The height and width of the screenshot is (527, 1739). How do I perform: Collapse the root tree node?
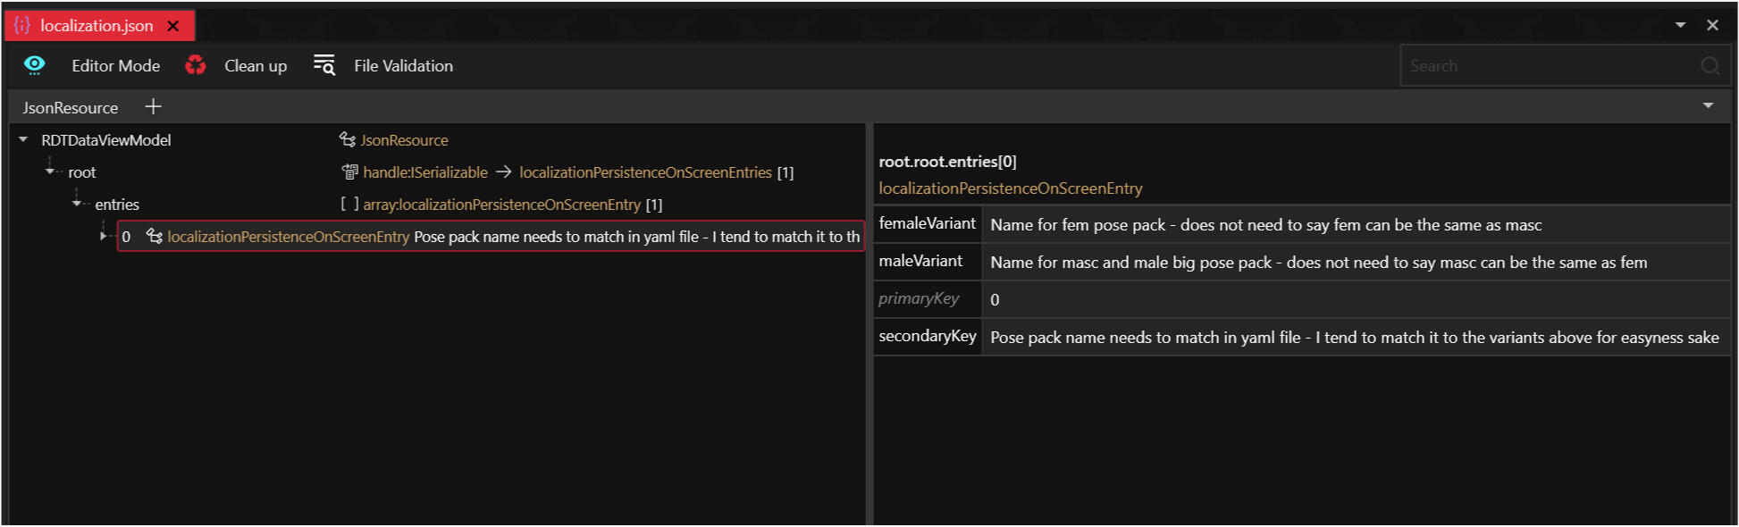tap(50, 171)
